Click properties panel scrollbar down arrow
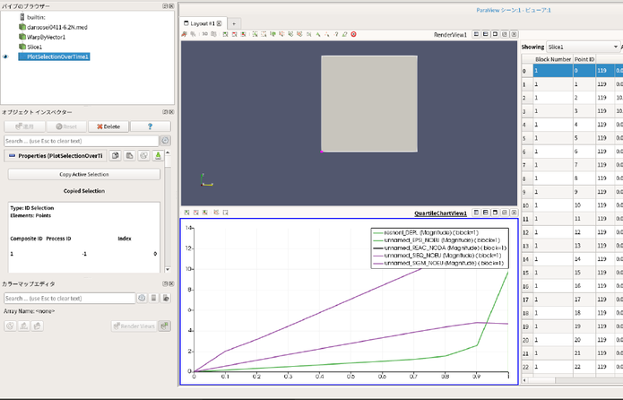The image size is (623, 400). (168, 269)
